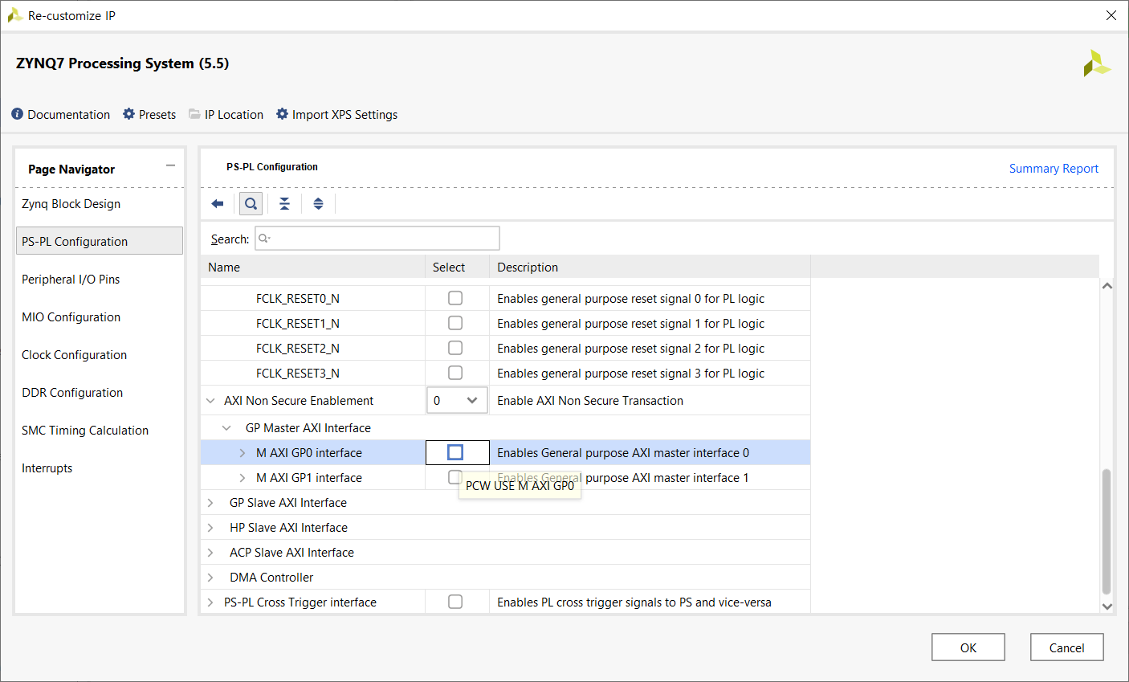This screenshot has width=1129, height=682.
Task: Click the scrollbar up arrow
Action: point(1107,286)
